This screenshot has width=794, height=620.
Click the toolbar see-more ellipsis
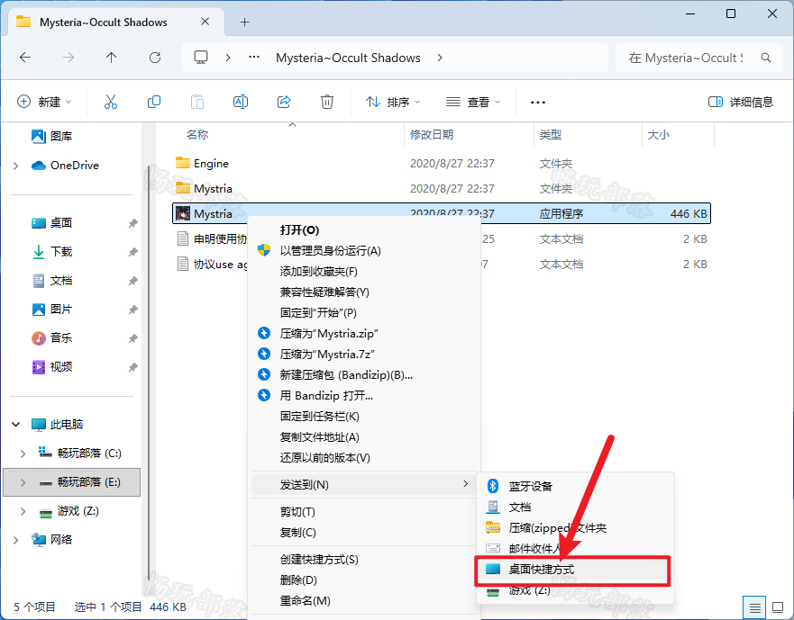point(538,103)
